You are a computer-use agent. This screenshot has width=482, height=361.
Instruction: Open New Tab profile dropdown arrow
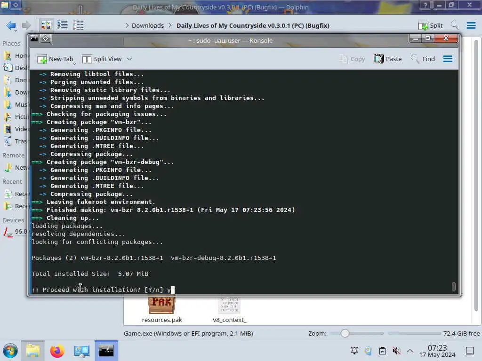[x=74, y=63]
